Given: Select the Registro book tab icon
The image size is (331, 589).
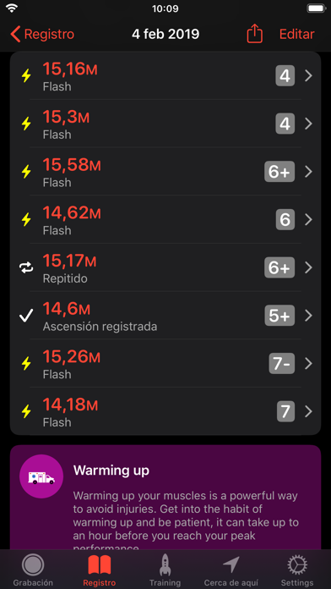Looking at the screenshot, I should pos(100,564).
